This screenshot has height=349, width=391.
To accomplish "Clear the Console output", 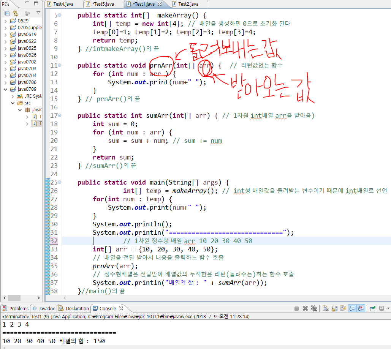I will pos(326,308).
